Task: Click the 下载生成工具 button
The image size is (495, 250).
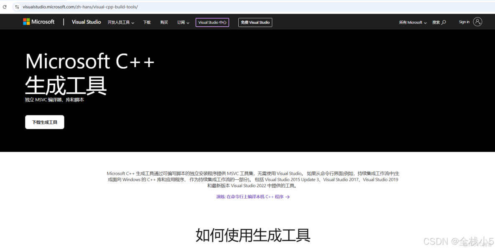Action: [44, 122]
